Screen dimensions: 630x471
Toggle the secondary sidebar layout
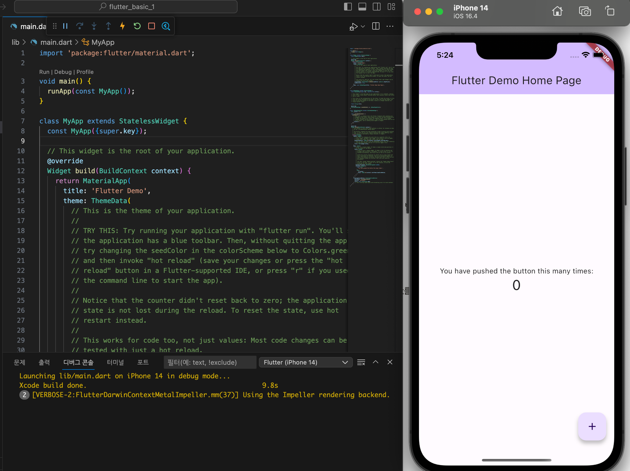coord(377,7)
